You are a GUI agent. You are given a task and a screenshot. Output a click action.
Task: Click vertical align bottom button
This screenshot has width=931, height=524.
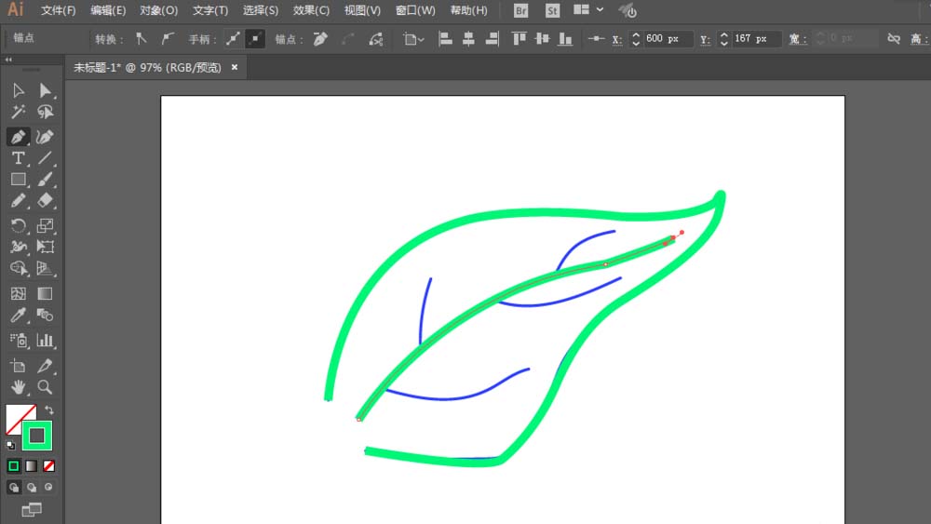click(565, 39)
